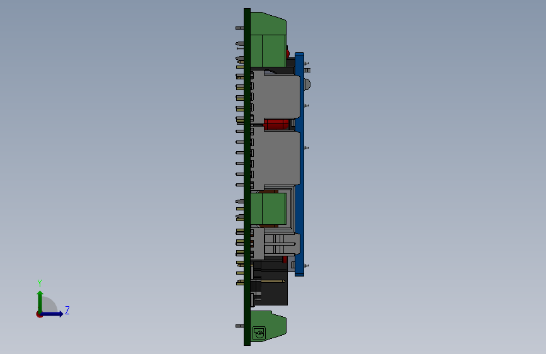Click the green Y axis arrow on triad
Image resolution: width=546 pixels, height=354 pixels.
(40, 301)
